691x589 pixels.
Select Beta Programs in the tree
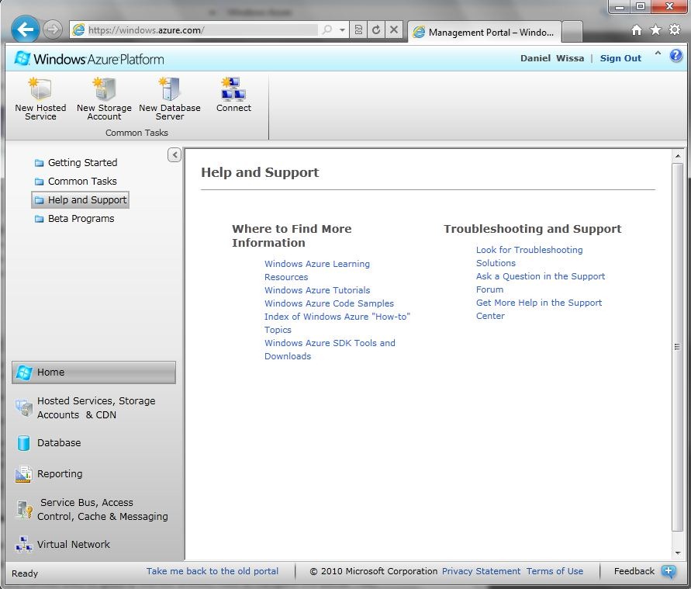(x=74, y=219)
